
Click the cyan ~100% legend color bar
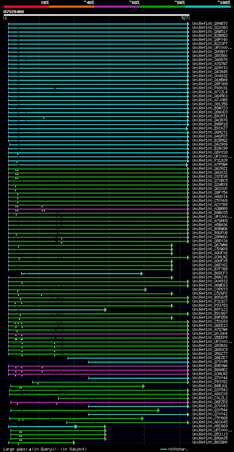click(x=208, y=7)
